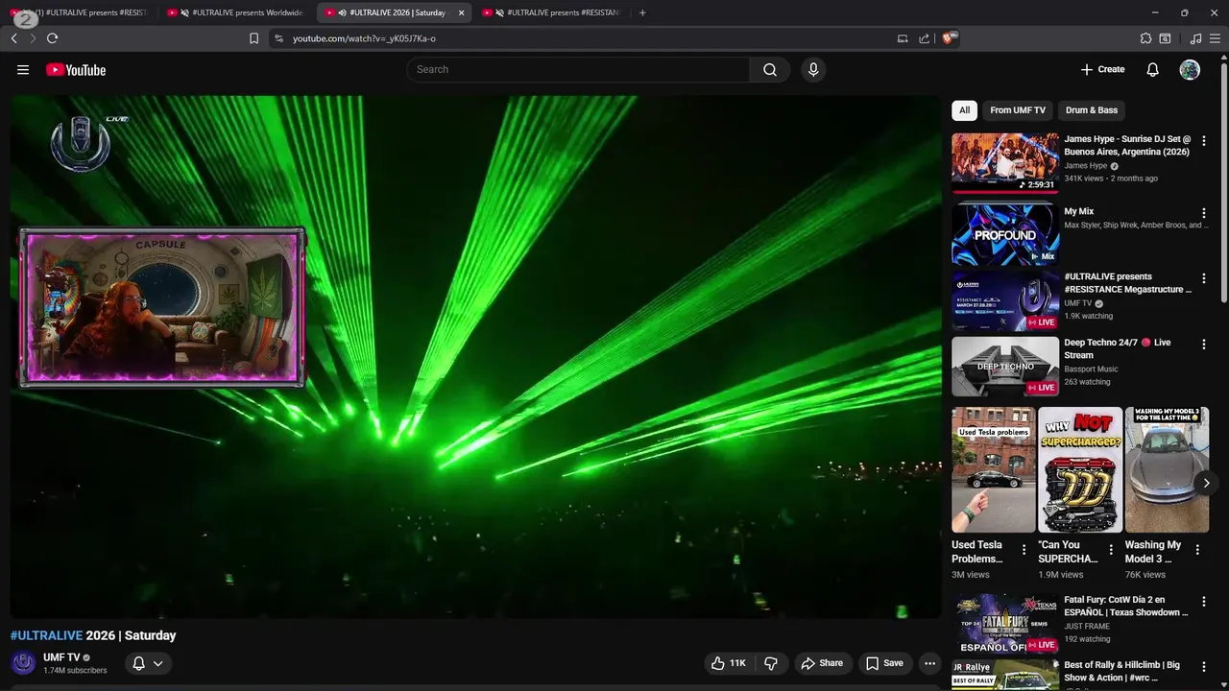Click the youtube.com address bar URL
This screenshot has height=691, width=1229.
[364, 38]
